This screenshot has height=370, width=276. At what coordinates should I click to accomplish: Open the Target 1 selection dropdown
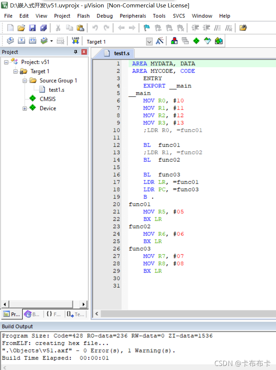[x=149, y=42]
